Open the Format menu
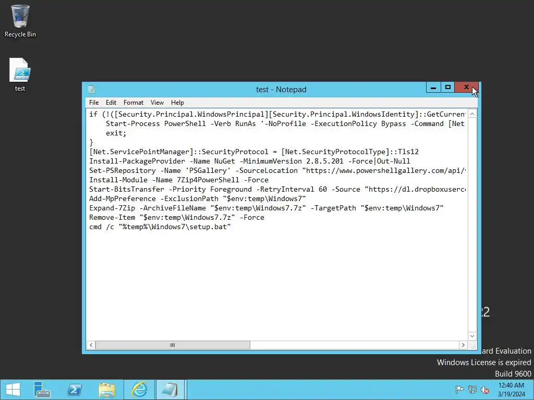This screenshot has width=534, height=400. (x=133, y=103)
